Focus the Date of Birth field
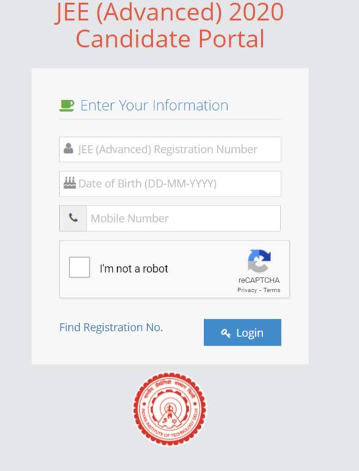The height and width of the screenshot is (471, 359). pos(170,184)
